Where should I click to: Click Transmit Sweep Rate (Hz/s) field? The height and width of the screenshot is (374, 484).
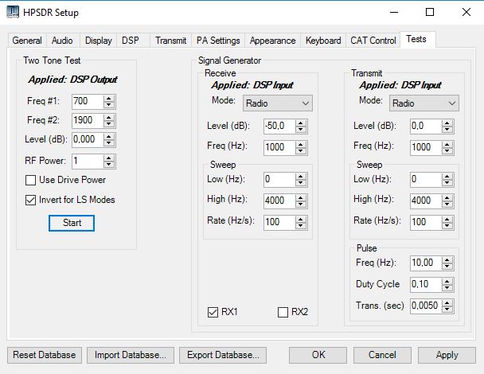coord(426,223)
